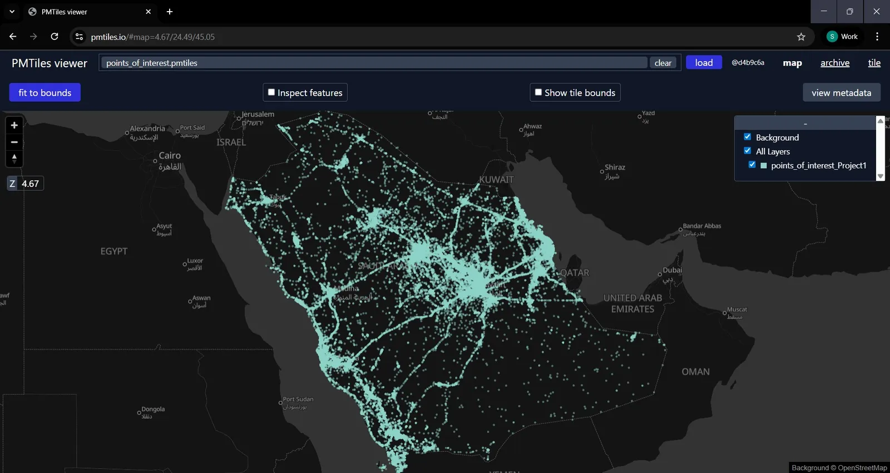The height and width of the screenshot is (473, 890).
Task: Click the OMAN country label
Action: click(696, 372)
